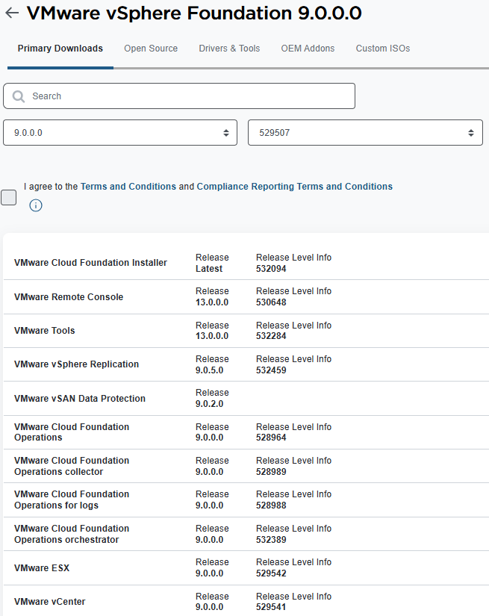Switch to the Open Source tab
Viewport: 489px width, 616px height.
[151, 49]
